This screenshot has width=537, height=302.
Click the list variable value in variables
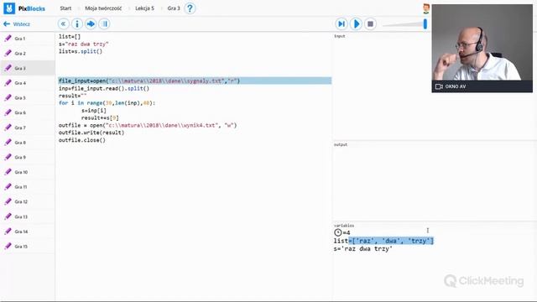click(391, 241)
